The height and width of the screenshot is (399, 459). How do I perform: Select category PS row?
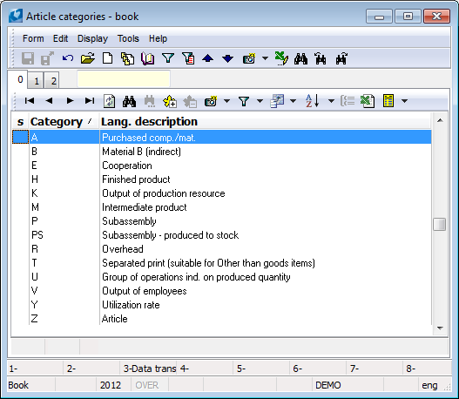[x=221, y=235]
